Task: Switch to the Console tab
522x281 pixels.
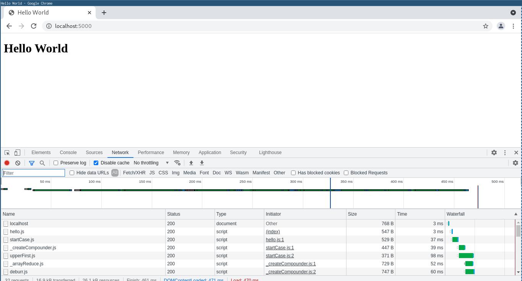Action: pyautogui.click(x=68, y=153)
